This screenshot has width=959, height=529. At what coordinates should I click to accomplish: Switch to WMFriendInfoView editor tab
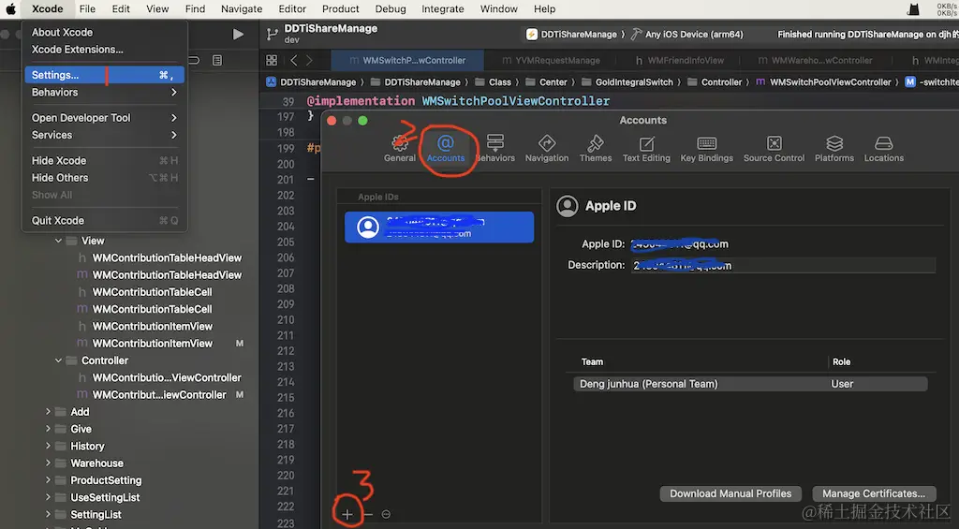point(680,60)
